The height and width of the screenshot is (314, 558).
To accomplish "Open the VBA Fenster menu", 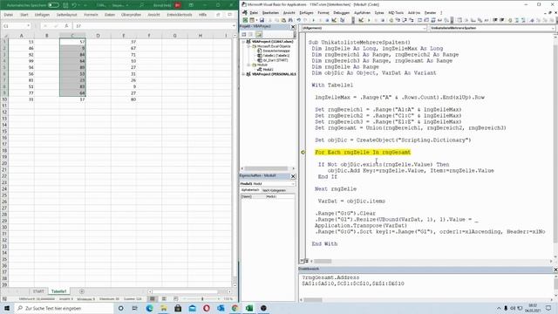I will tap(430, 13).
